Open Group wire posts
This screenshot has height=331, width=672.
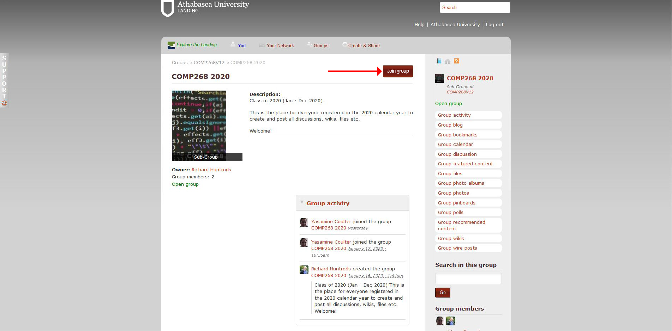(x=468, y=248)
